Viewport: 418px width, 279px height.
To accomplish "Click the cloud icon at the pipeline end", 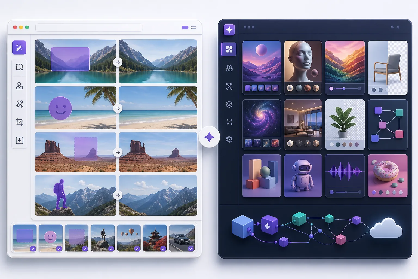I will tap(386, 228).
